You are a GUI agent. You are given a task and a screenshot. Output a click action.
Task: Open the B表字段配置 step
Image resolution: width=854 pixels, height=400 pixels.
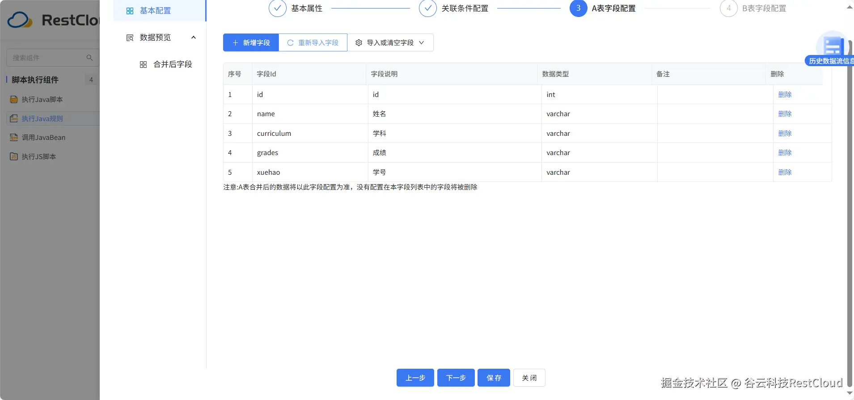(x=729, y=8)
